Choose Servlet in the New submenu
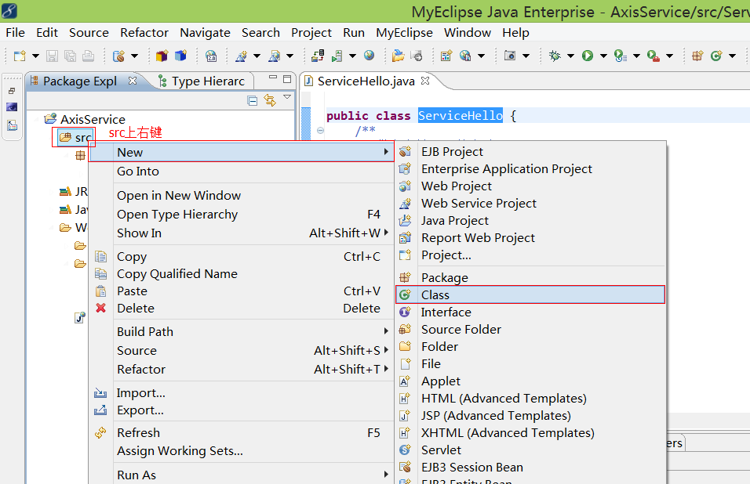The width and height of the screenshot is (750, 484). pyautogui.click(x=530, y=450)
